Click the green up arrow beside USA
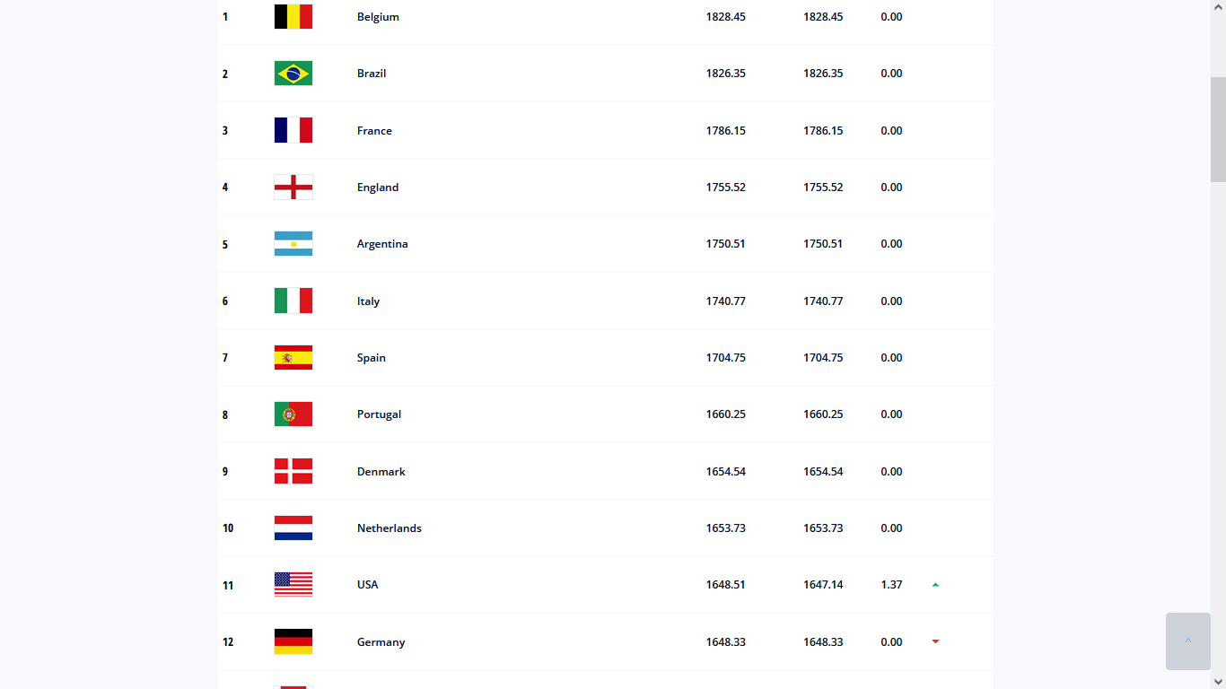1226x689 pixels. (935, 585)
